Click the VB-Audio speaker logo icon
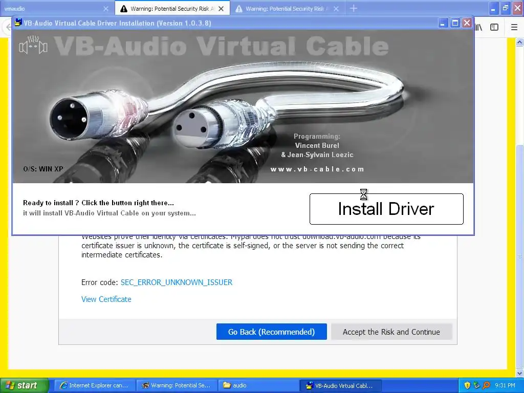The width and height of the screenshot is (524, 393). 33,46
